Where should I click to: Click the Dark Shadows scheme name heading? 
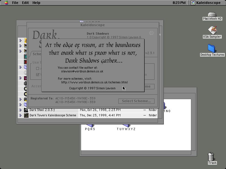coord(98,34)
